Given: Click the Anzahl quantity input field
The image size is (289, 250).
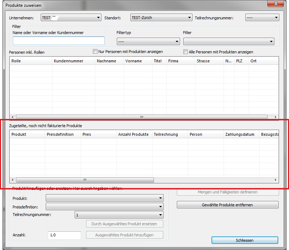Looking at the screenshot, I should coord(64,235).
